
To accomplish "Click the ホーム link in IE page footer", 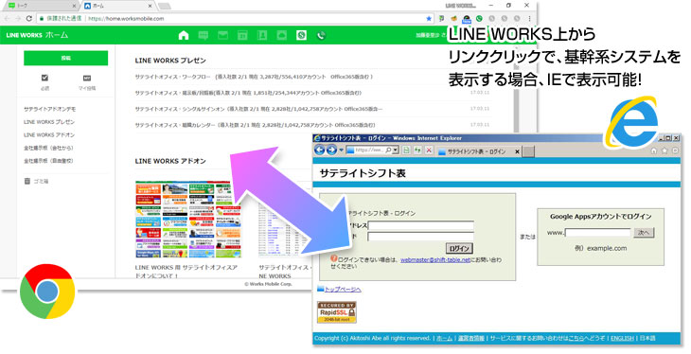I will (444, 338).
